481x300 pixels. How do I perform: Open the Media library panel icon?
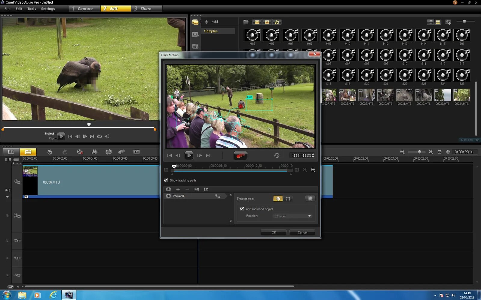pos(195,22)
